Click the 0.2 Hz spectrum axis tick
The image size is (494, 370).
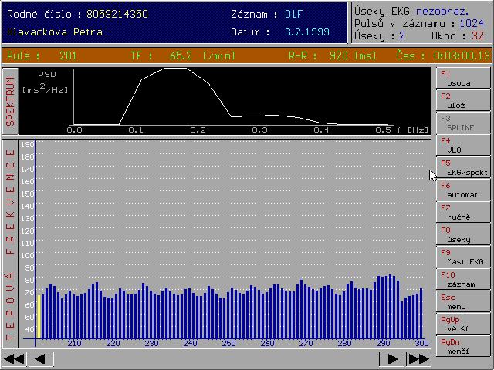pos(198,130)
